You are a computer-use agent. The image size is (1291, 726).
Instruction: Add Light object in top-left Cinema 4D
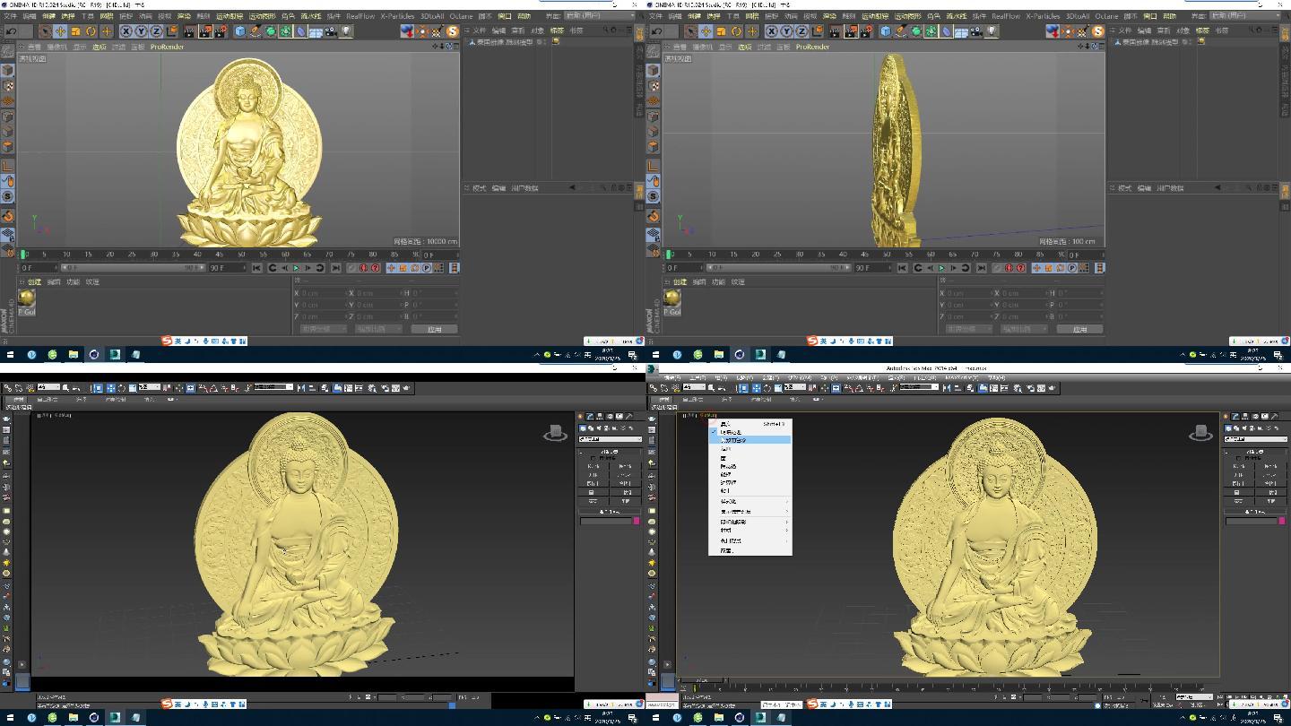tap(345, 31)
